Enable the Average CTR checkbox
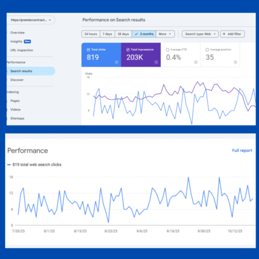Image resolution: width=259 pixels, height=259 pixels. point(167,49)
